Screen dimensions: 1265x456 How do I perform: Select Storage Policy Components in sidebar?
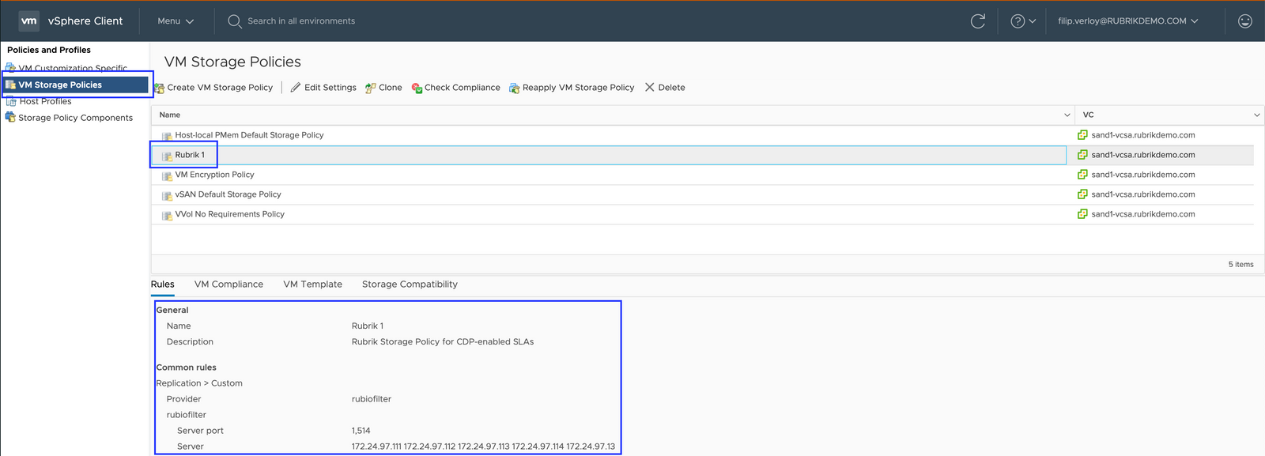point(75,118)
